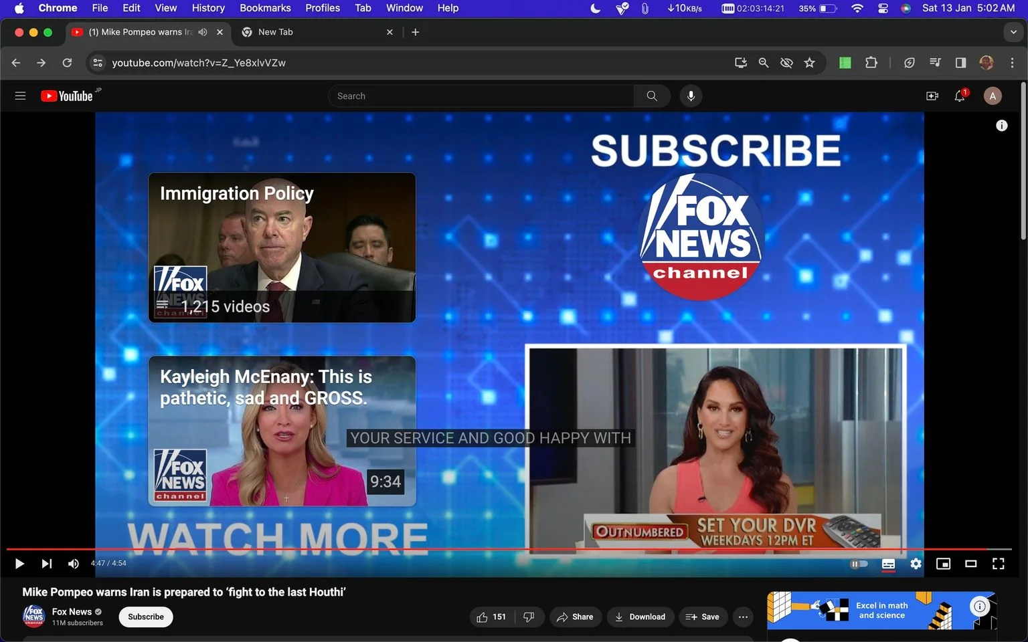Go back in browser history

click(x=16, y=63)
